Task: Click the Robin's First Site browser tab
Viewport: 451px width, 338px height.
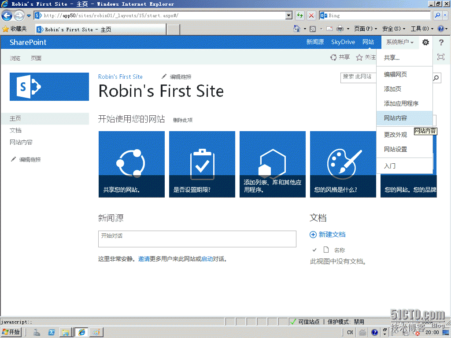Action: coord(101,29)
